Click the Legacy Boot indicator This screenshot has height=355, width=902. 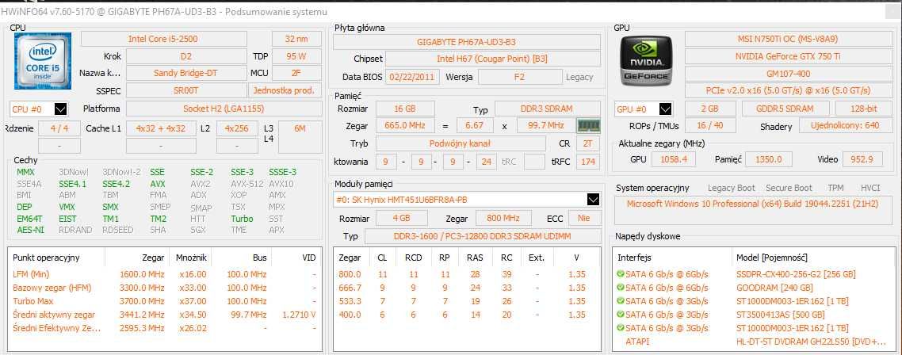point(731,188)
